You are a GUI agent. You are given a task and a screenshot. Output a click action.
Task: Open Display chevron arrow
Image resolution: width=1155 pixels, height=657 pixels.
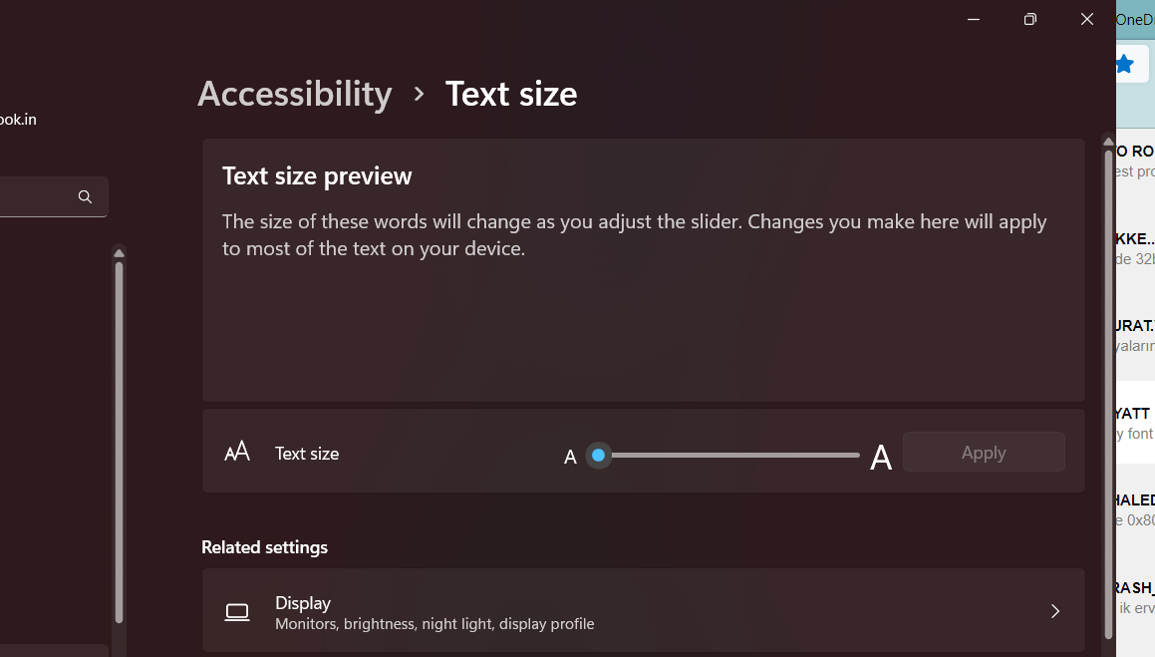point(1055,611)
